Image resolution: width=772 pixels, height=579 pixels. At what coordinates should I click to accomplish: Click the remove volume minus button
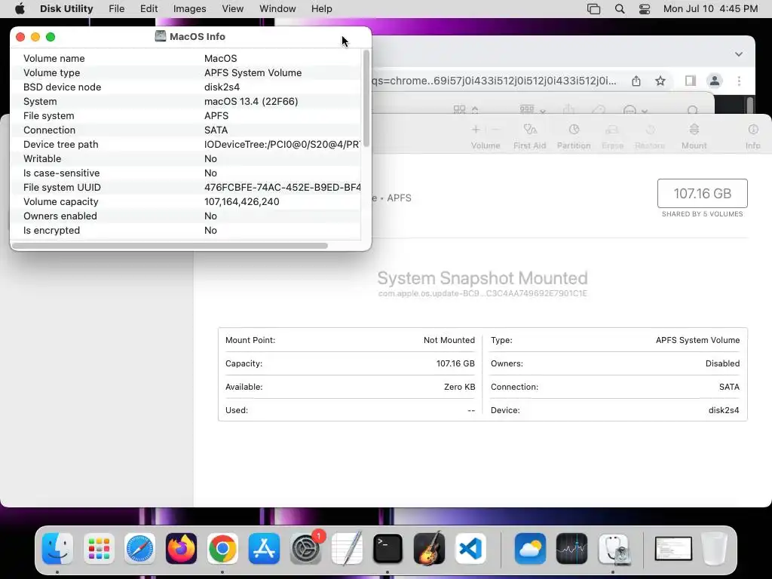coord(496,130)
